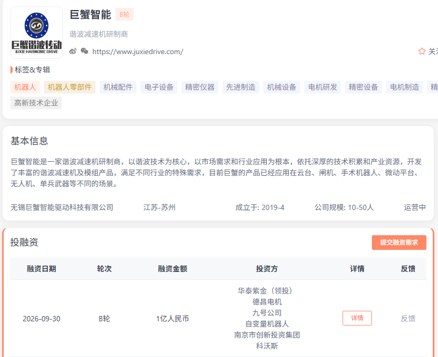The height and width of the screenshot is (357, 438).
Task: Submit a financing request via 提交融资需求
Action: [x=399, y=243]
